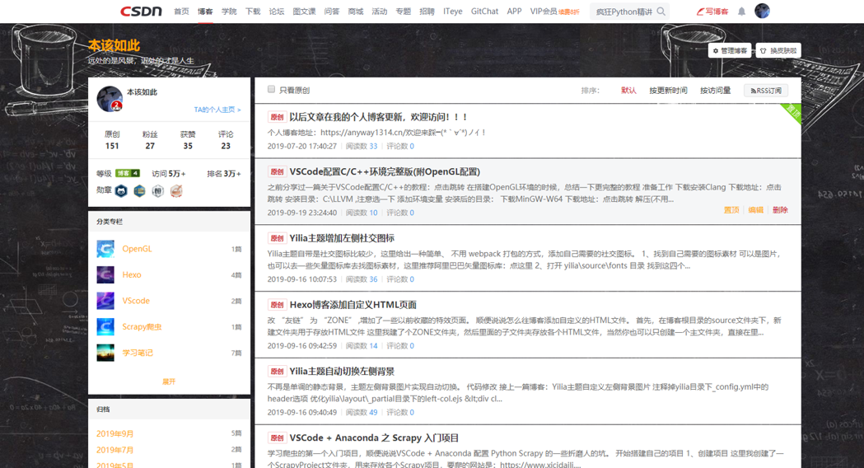864x468 pixels.
Task: Open the 2019年9月 archive
Action: point(114,434)
